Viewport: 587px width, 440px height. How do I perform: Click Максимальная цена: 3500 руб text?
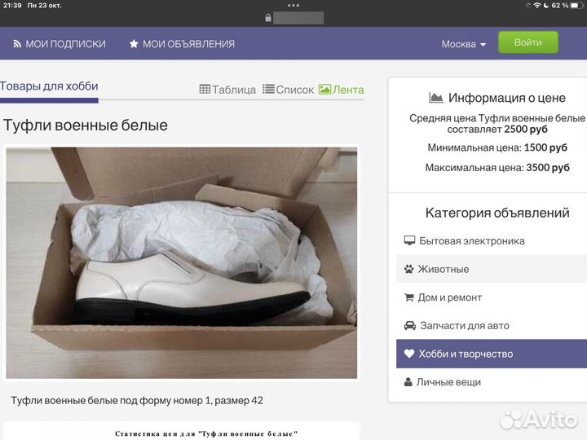[497, 167]
